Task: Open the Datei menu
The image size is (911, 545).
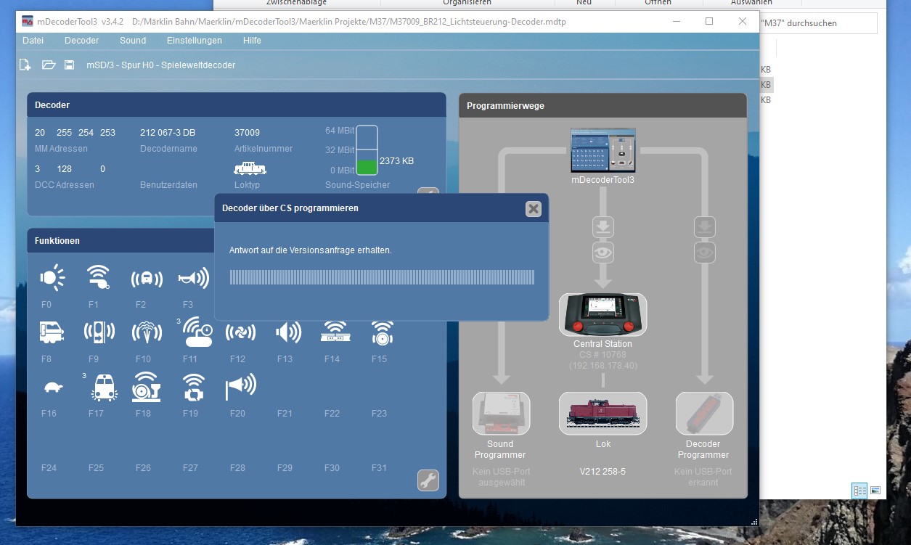Action: click(x=33, y=41)
